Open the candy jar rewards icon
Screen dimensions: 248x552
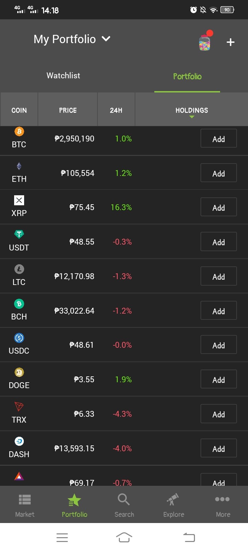point(205,42)
